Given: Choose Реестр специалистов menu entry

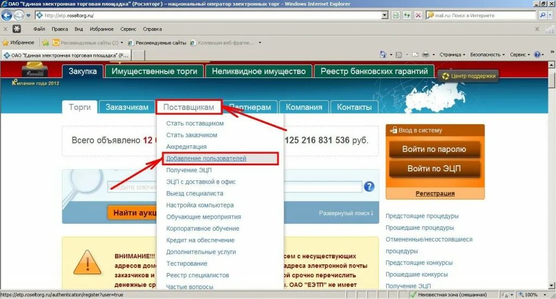Looking at the screenshot, I should point(198,275).
